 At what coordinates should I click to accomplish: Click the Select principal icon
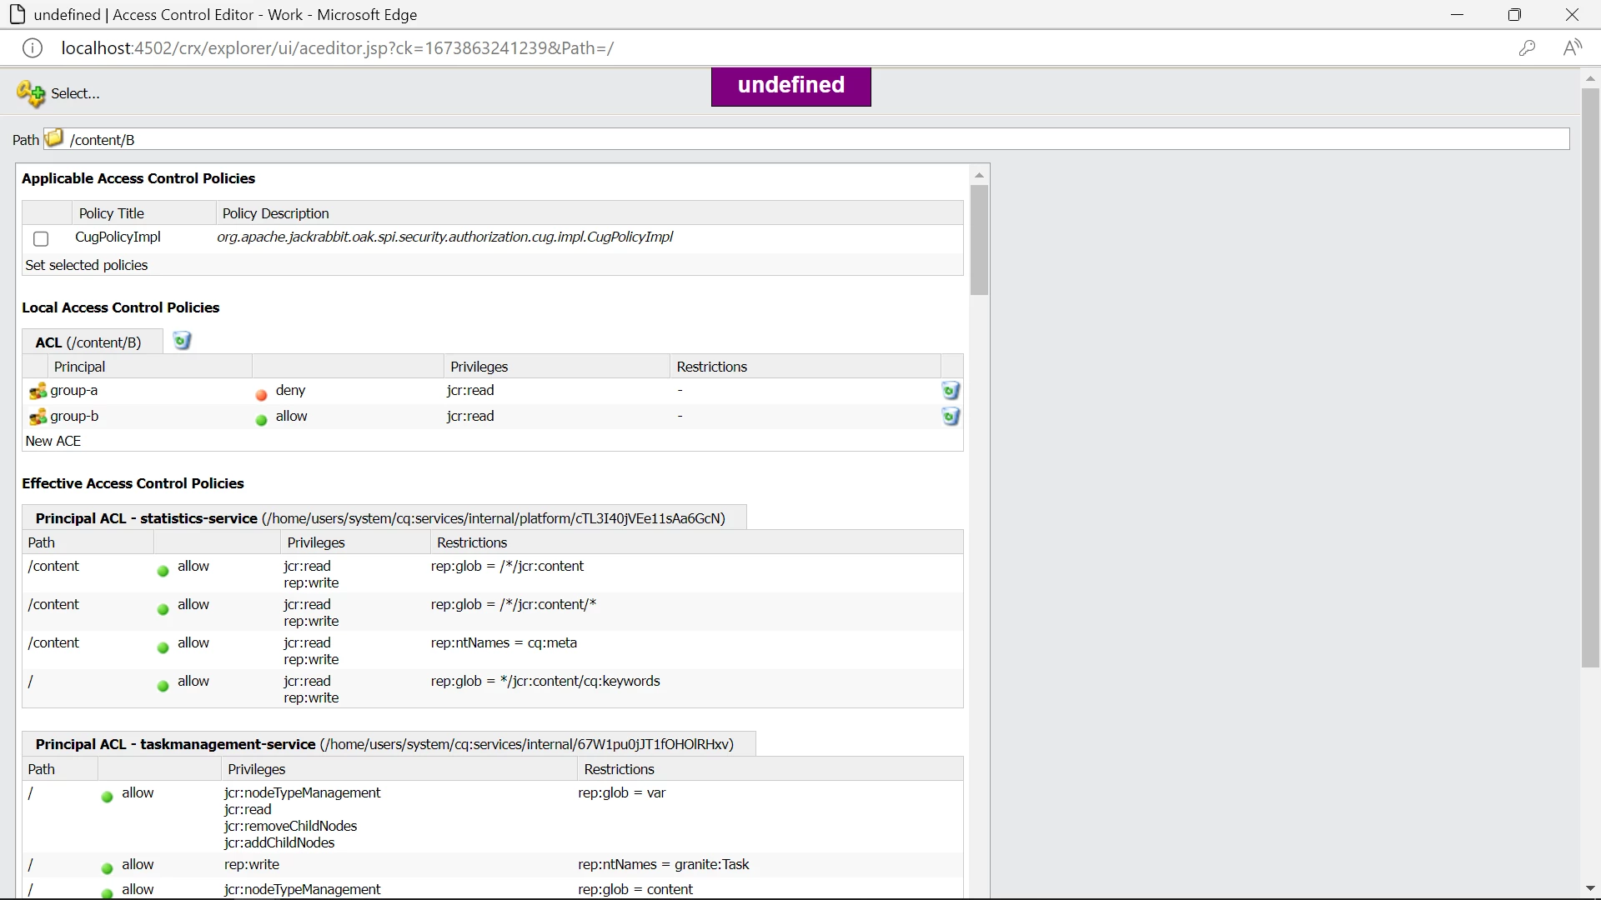coord(31,93)
